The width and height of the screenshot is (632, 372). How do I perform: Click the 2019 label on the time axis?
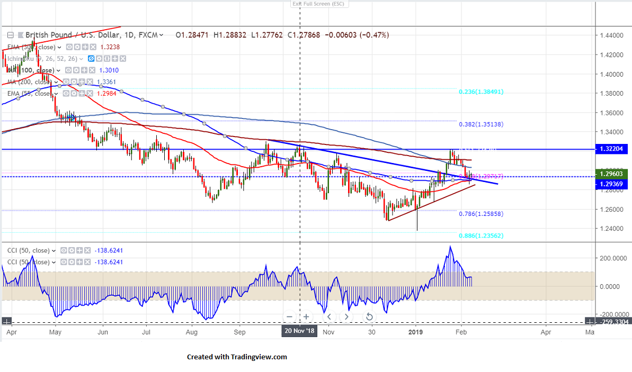(415, 332)
